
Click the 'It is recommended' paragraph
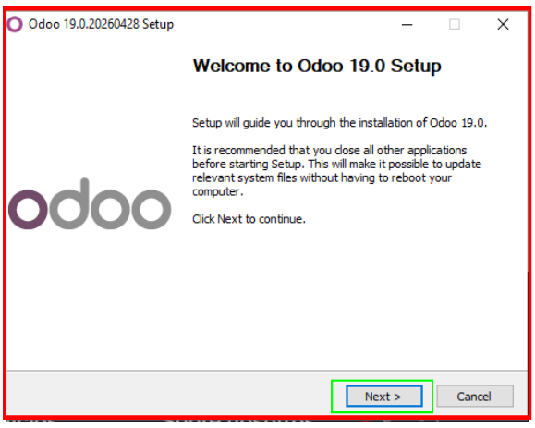pos(336,171)
